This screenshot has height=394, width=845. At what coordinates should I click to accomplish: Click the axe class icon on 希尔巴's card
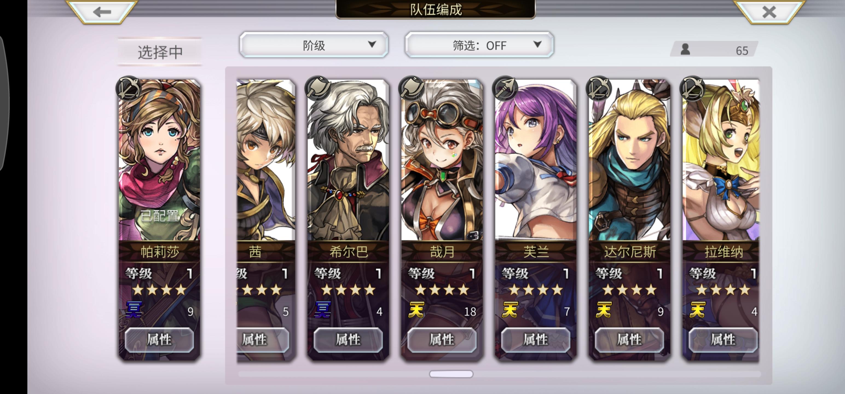(x=317, y=88)
